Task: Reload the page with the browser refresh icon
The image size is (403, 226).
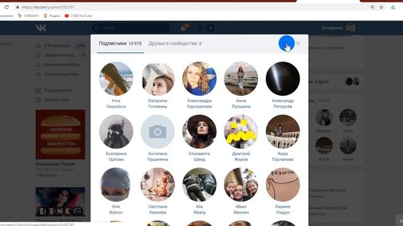Action: click(x=6, y=7)
